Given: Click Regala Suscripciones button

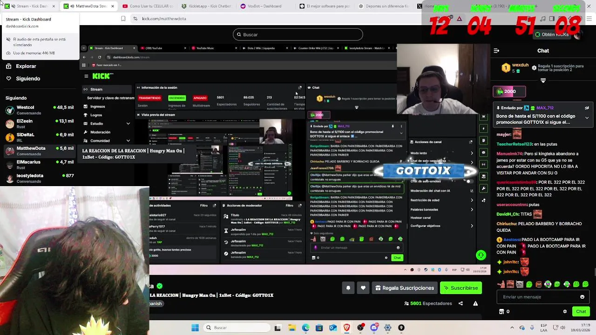Looking at the screenshot, I should [405, 288].
